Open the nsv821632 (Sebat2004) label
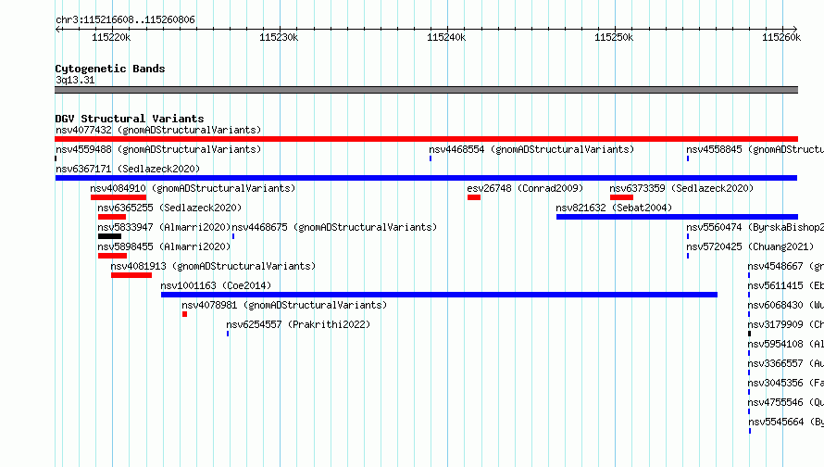Image resolution: width=824 pixels, height=467 pixels. (x=614, y=208)
